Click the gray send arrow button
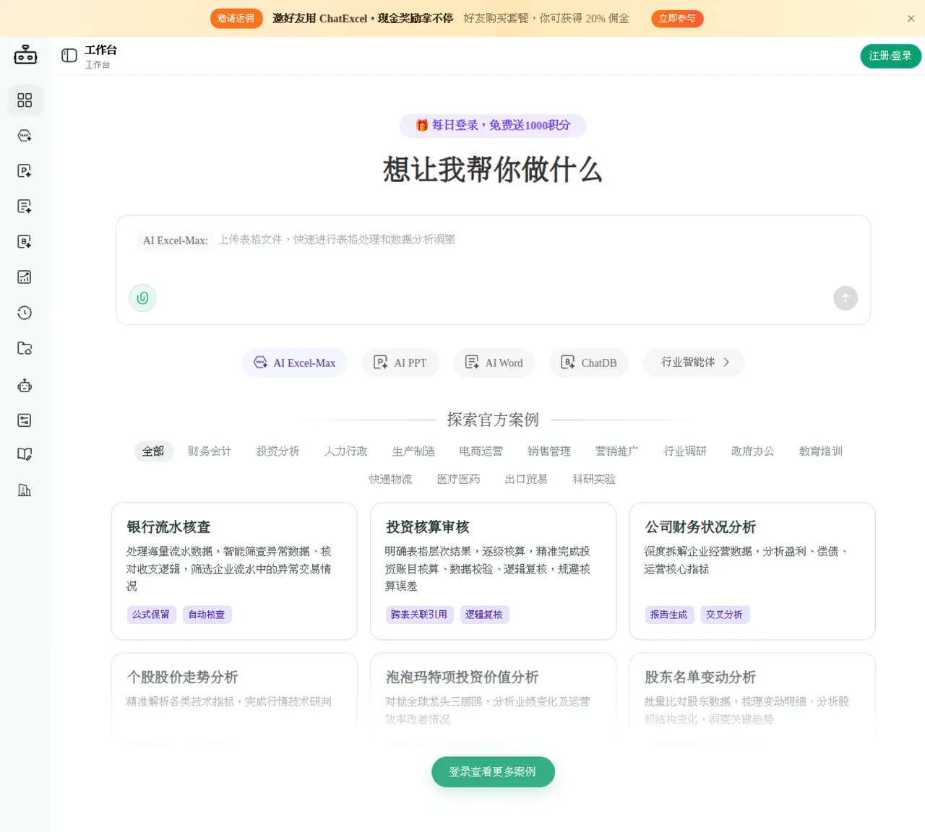Image resolution: width=925 pixels, height=832 pixels. coord(846,298)
